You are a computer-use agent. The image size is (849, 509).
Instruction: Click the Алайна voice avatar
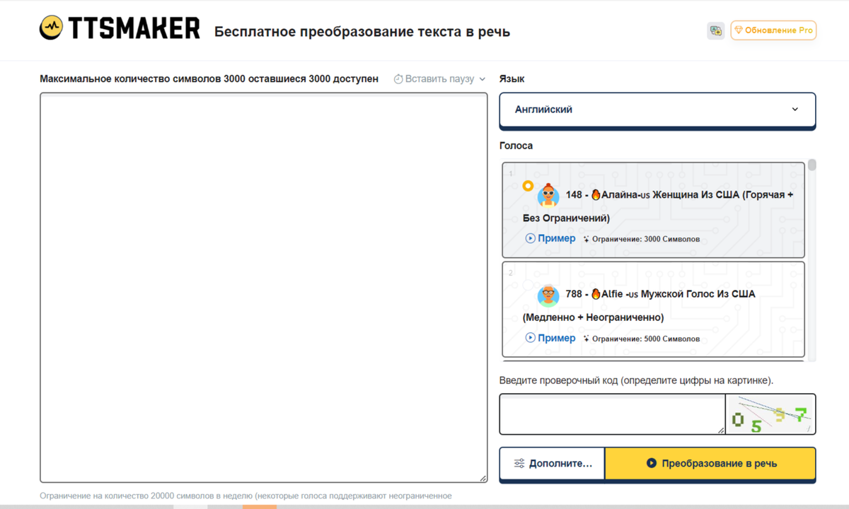point(548,194)
